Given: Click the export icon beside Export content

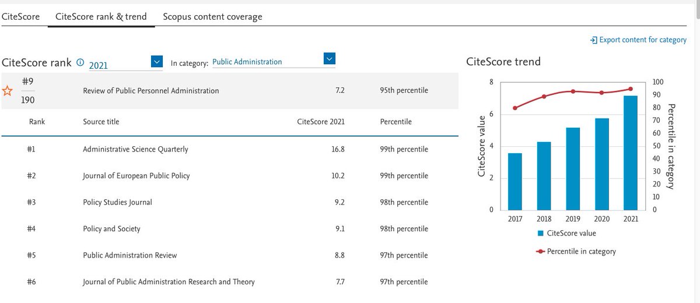Looking at the screenshot, I should [x=593, y=40].
